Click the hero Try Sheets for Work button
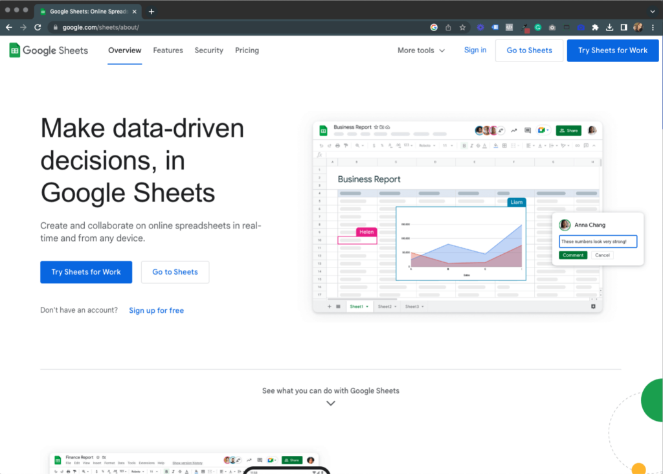 click(86, 272)
